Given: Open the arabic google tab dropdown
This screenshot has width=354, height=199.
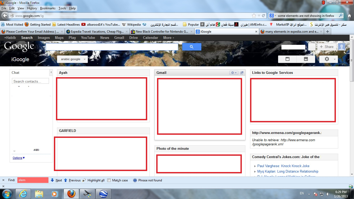Looking at the screenshot, I should [84, 59].
